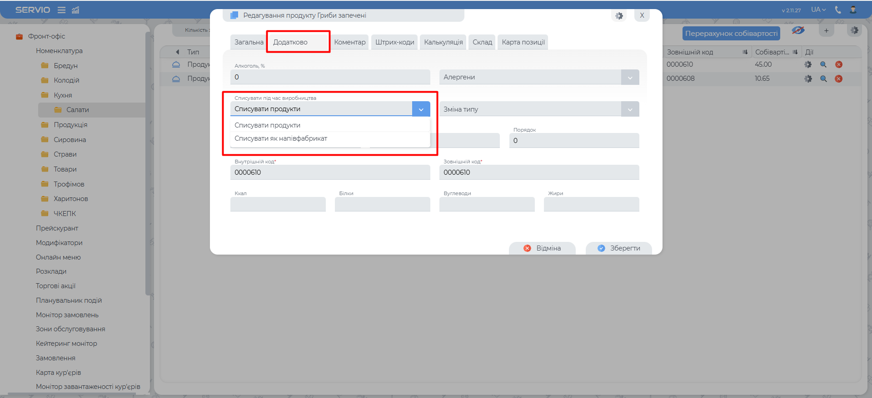Expand the Алергени dropdown
Screen dimensions: 872x398
(630, 78)
